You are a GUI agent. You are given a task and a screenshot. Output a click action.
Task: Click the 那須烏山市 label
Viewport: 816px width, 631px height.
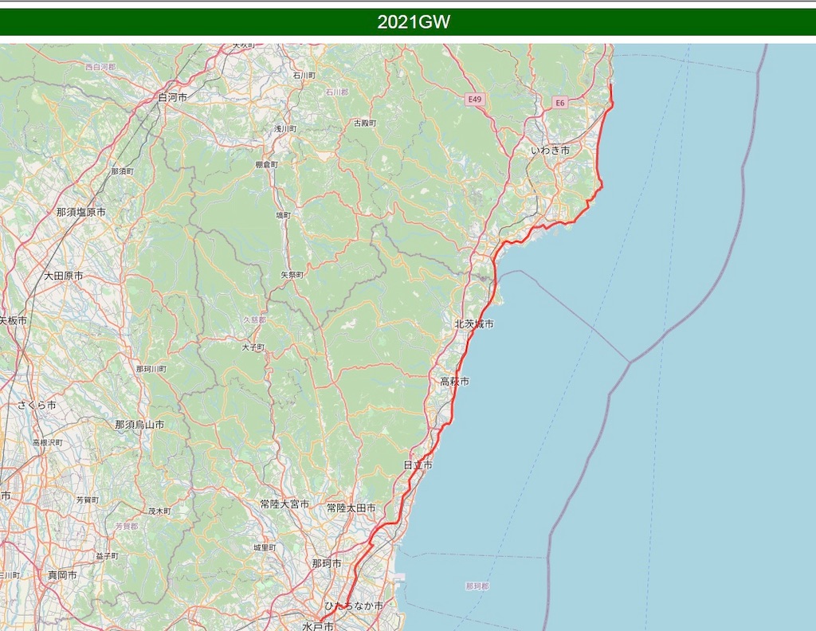(139, 425)
